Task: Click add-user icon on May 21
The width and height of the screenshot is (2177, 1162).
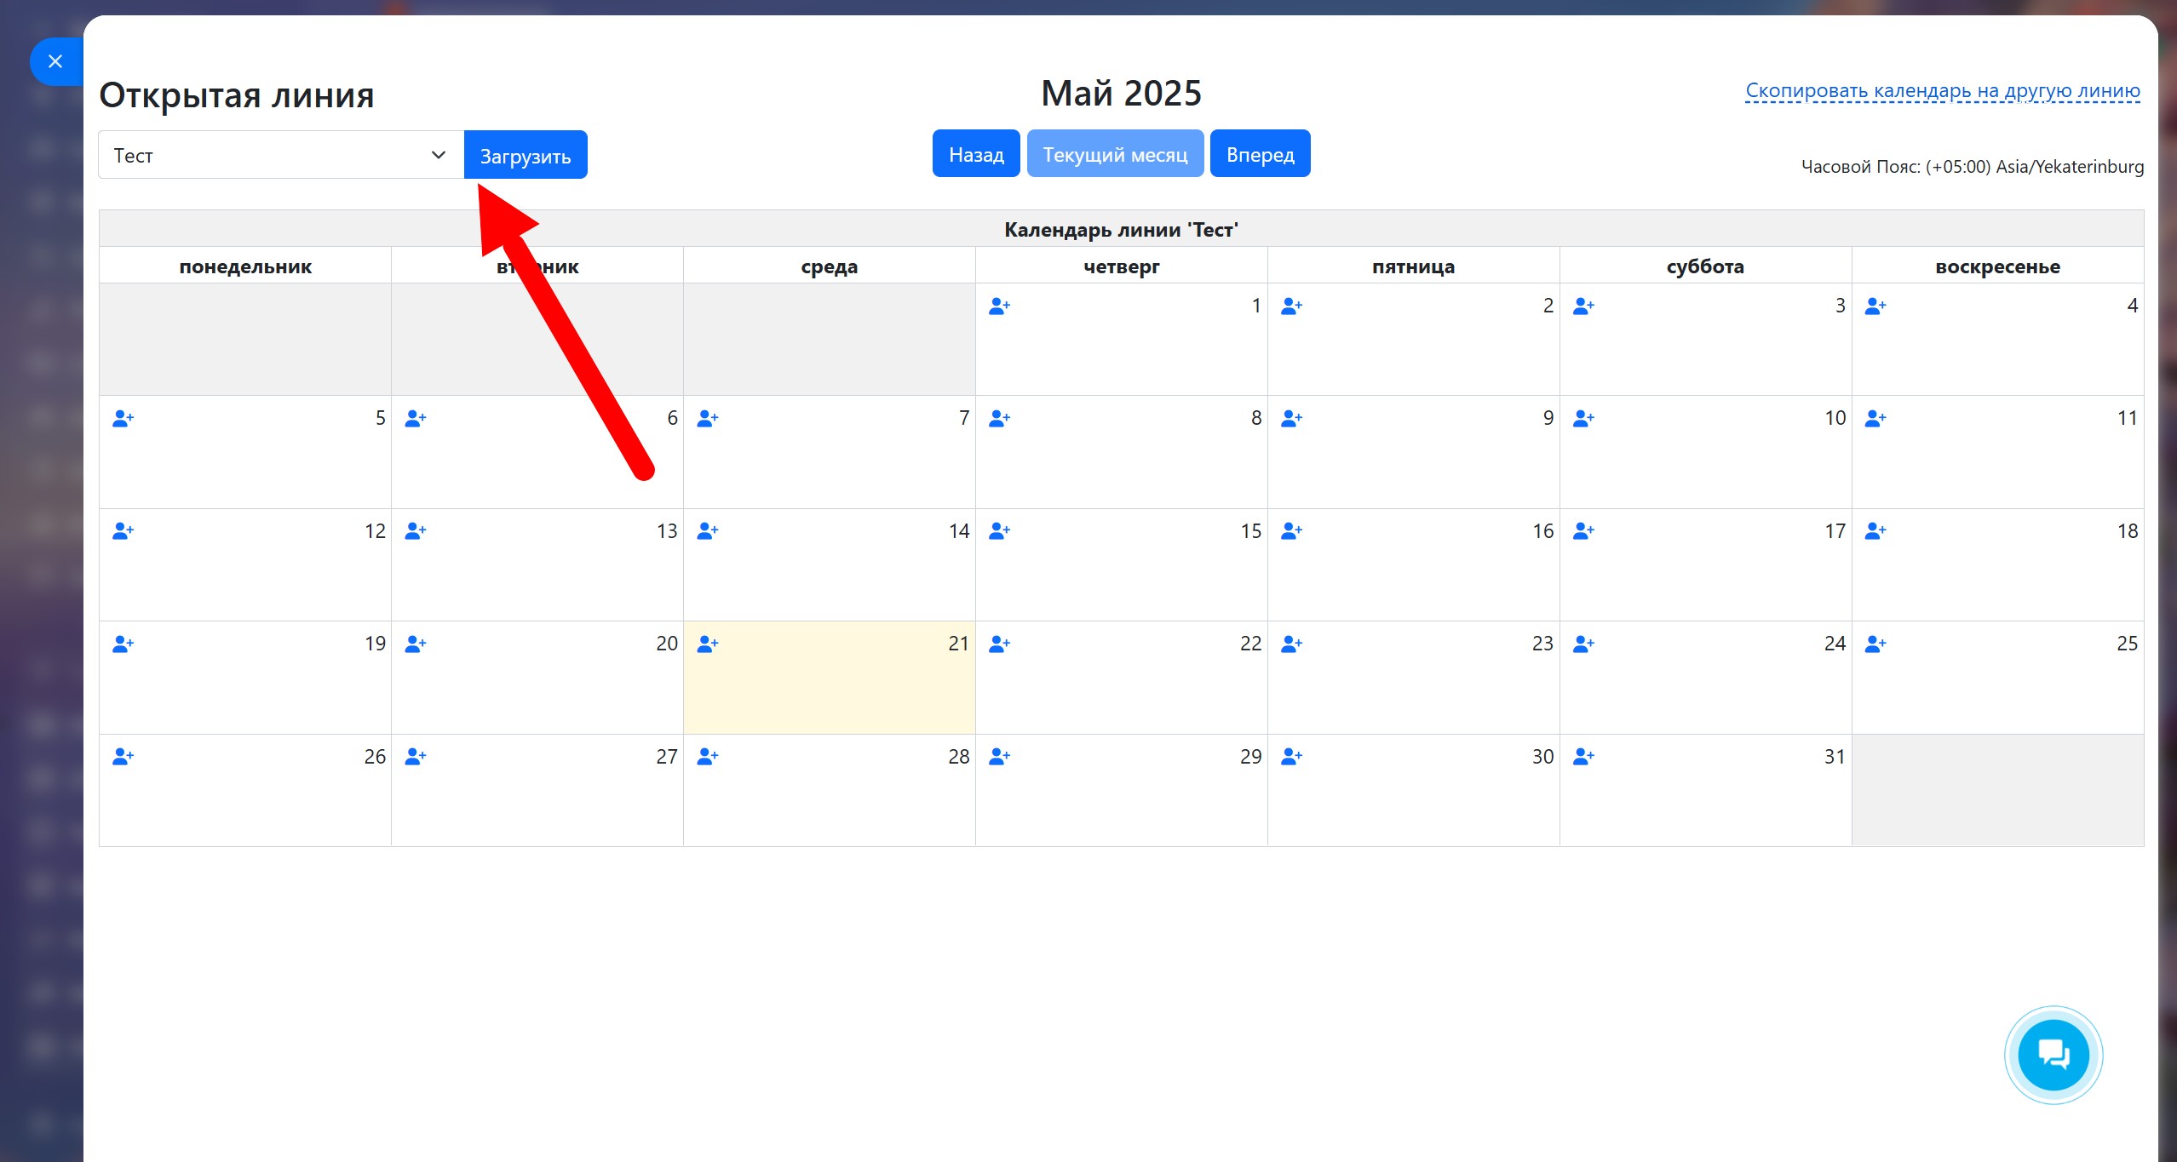Action: [707, 644]
